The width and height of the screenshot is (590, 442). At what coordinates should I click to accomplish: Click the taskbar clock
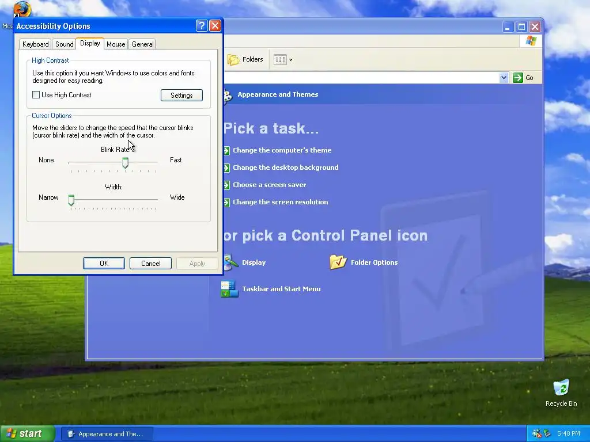(x=568, y=433)
